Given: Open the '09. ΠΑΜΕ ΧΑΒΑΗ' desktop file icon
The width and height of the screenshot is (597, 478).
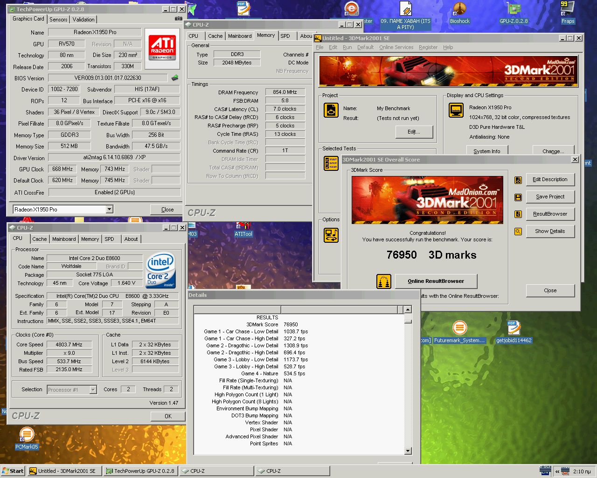Looking at the screenshot, I should [x=405, y=15].
